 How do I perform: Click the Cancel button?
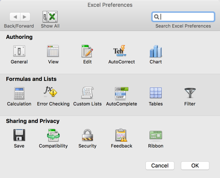[160, 165]
